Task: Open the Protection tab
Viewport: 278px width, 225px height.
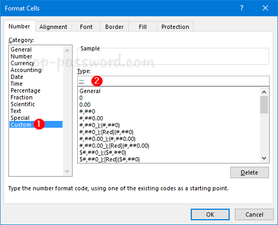Action: 175,27
